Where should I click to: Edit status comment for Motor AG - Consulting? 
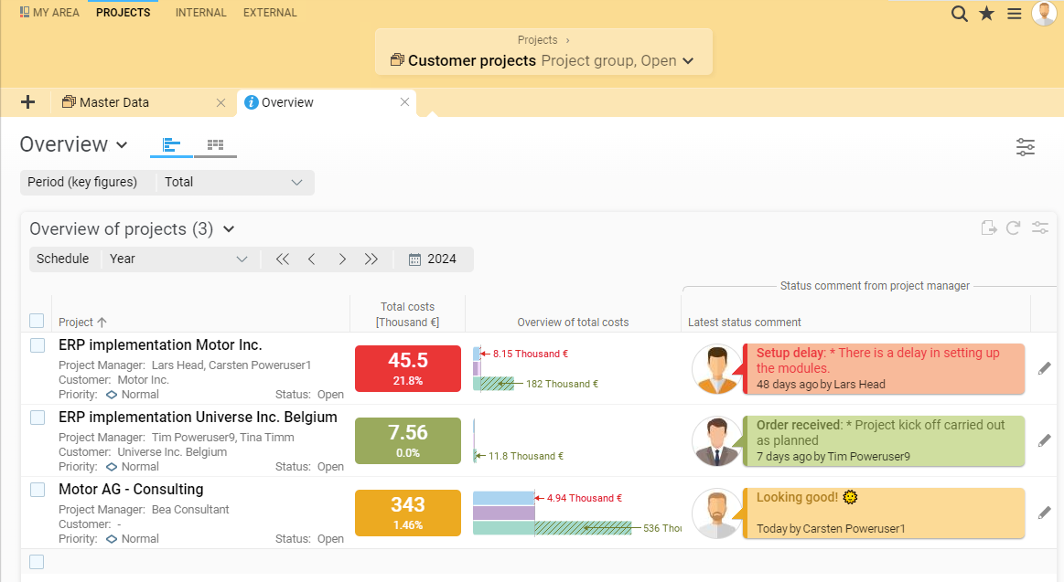point(1044,513)
